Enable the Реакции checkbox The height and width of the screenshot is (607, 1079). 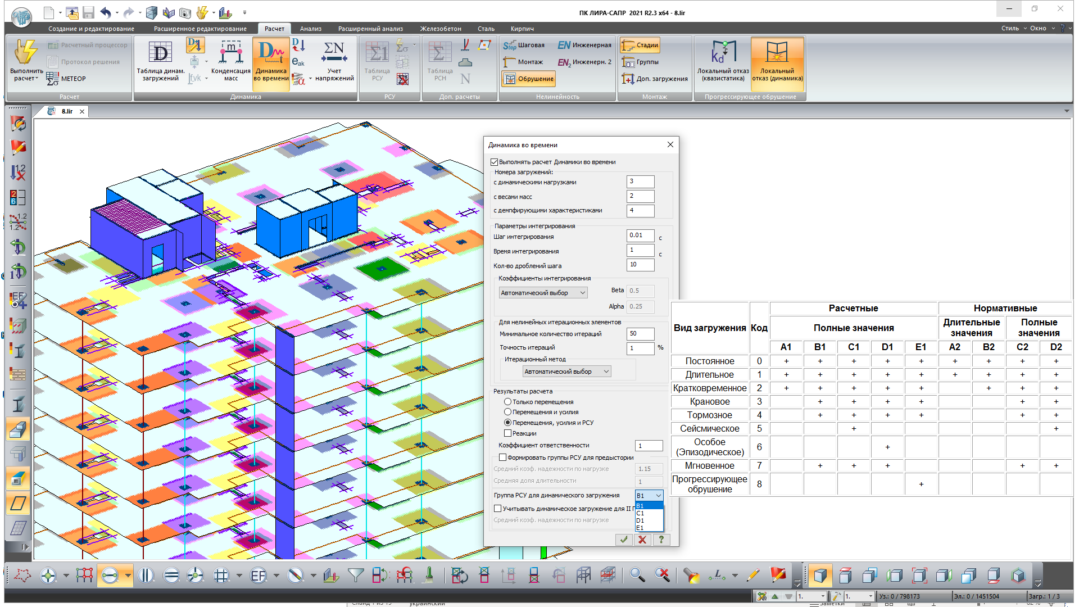(x=508, y=433)
